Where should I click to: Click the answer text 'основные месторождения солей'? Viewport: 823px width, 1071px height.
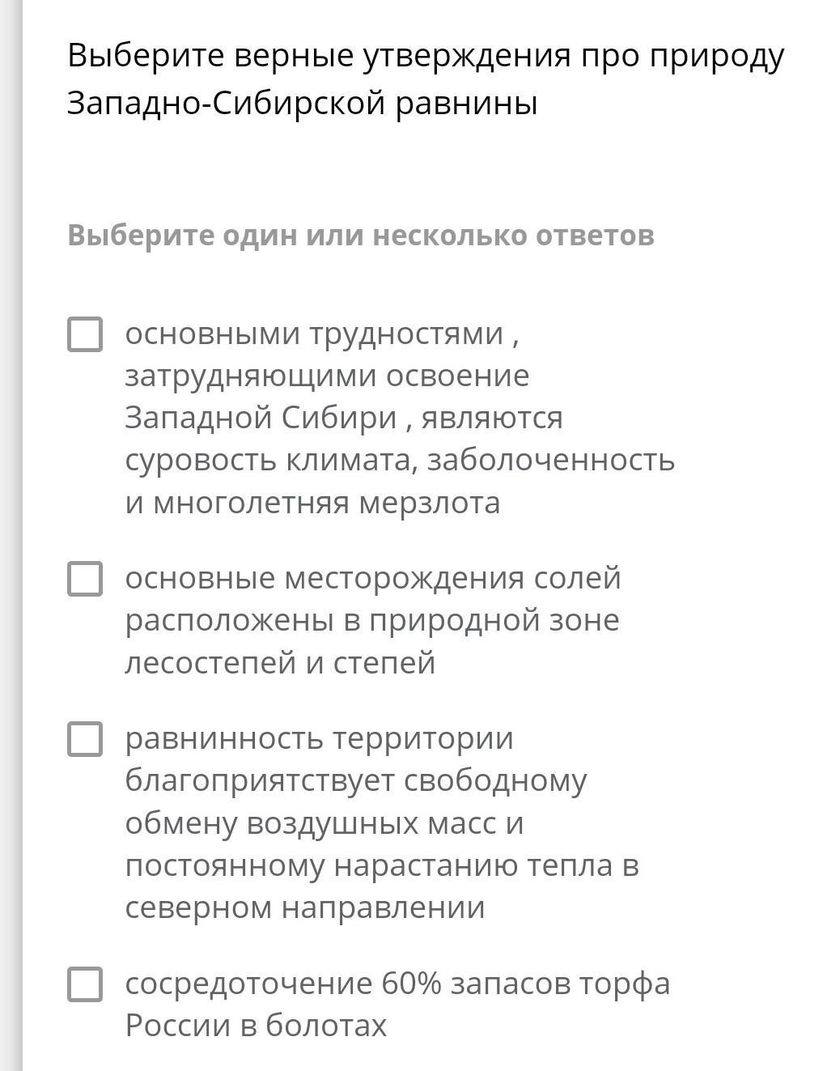point(373,579)
